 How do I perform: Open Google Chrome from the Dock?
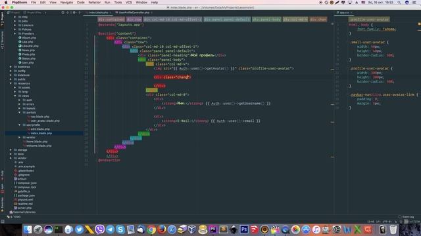pyautogui.click(x=151, y=229)
